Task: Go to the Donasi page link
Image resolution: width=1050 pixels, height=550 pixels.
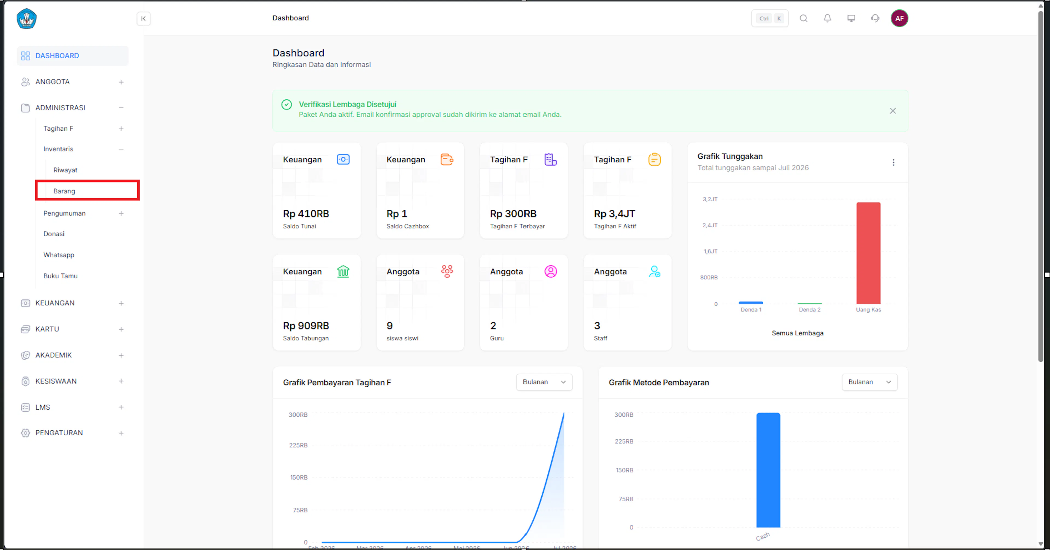Action: click(54, 234)
